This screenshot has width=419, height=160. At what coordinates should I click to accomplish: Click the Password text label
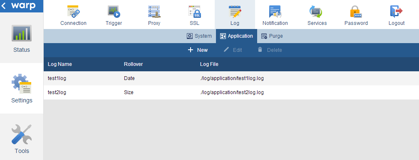pos(356,23)
